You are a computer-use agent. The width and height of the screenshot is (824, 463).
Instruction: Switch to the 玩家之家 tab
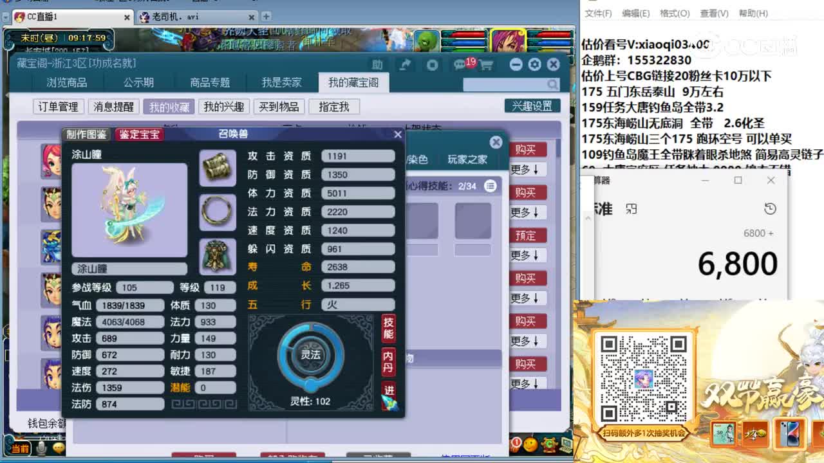[x=468, y=159]
